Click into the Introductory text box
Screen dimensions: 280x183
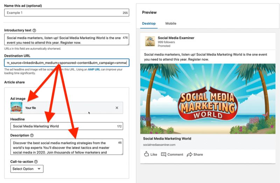tap(66, 39)
